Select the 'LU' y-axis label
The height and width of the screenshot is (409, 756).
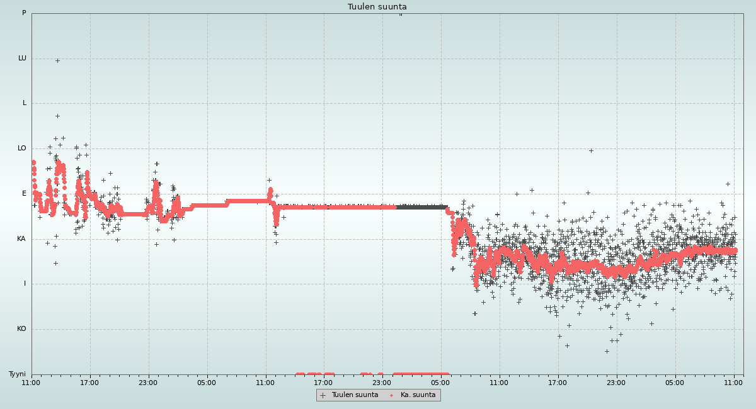tap(22, 59)
